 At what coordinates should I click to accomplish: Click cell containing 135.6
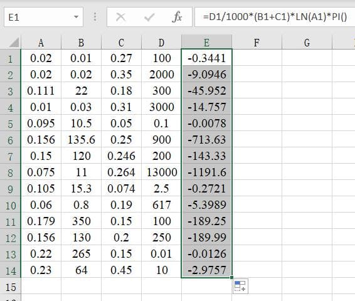[x=82, y=140]
